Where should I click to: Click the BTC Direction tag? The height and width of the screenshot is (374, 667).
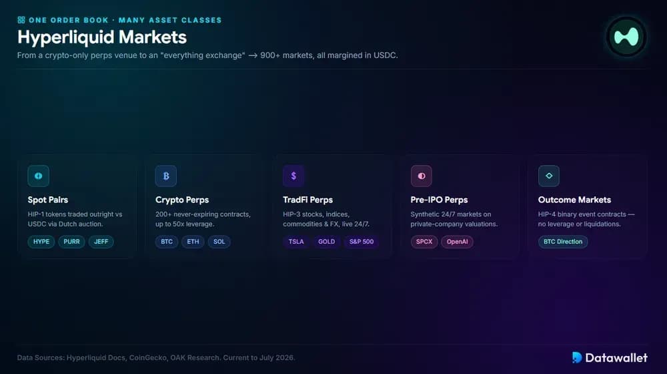click(x=563, y=242)
